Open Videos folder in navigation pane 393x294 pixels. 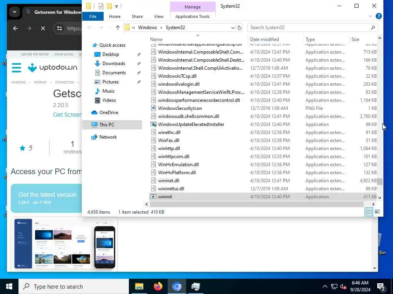pos(109,100)
